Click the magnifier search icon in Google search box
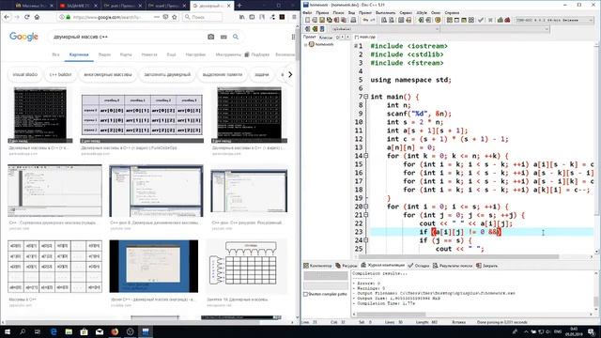The width and height of the screenshot is (601, 338). pyautogui.click(x=236, y=37)
